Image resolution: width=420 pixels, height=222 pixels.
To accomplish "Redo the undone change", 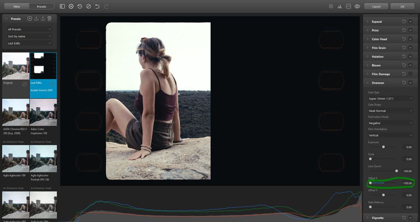I will point(106,6).
